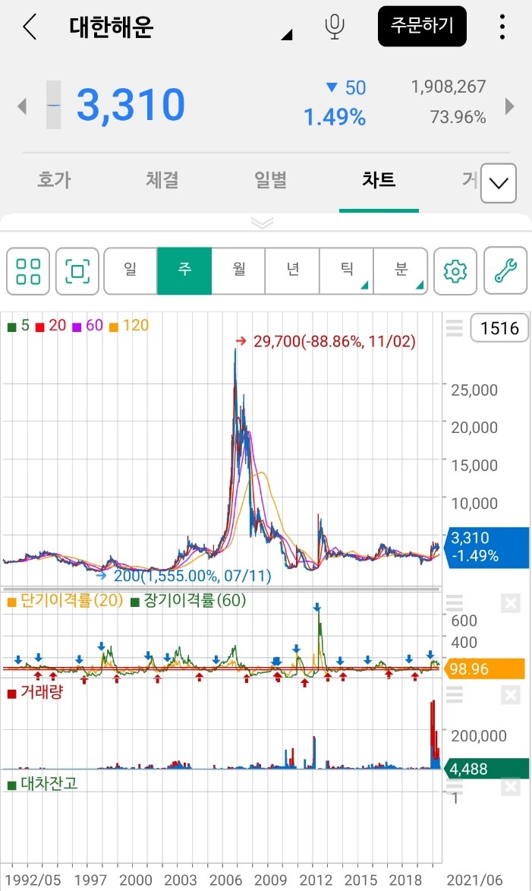Tap price chart panel hamburger handle
This screenshot has height=891, width=532.
point(455,328)
